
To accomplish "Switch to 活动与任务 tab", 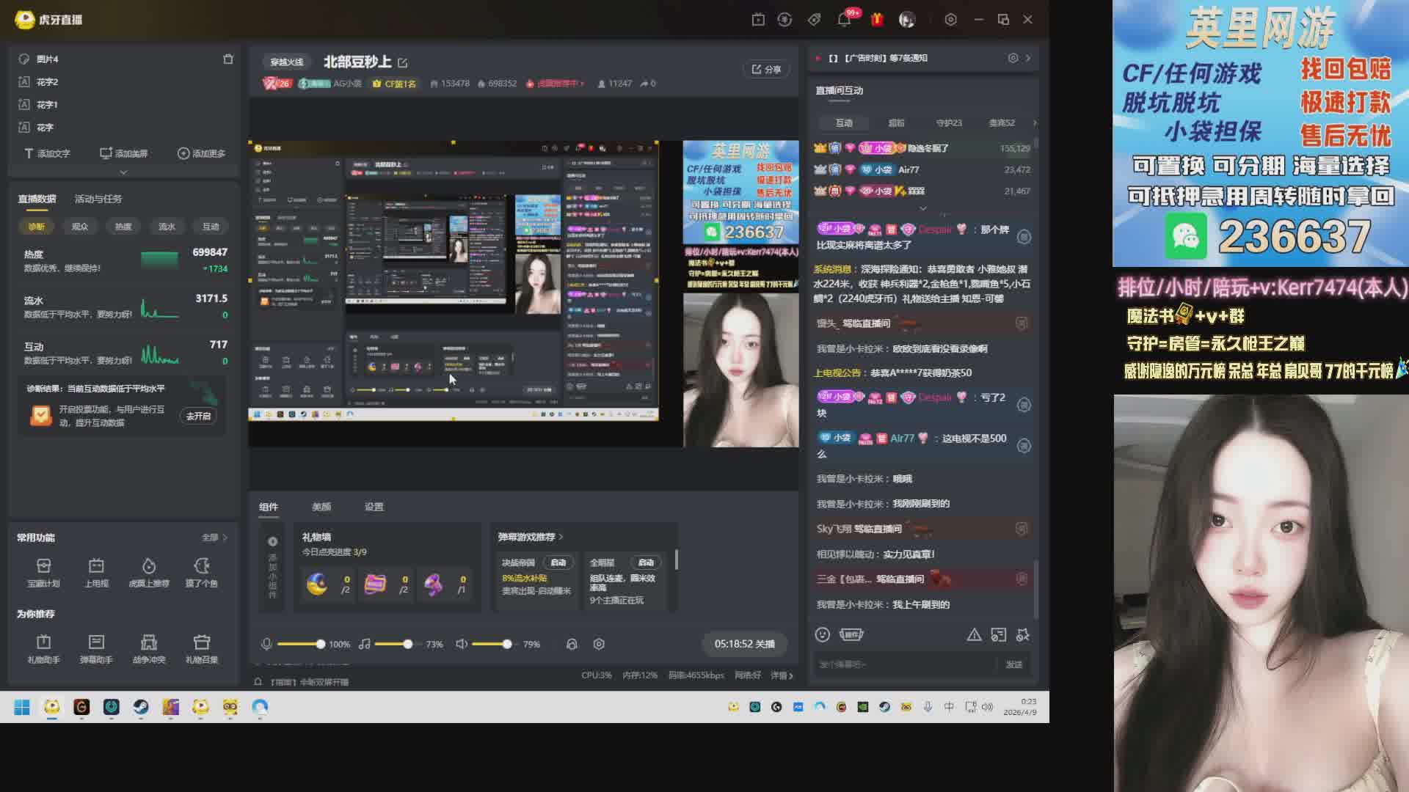I will (98, 199).
